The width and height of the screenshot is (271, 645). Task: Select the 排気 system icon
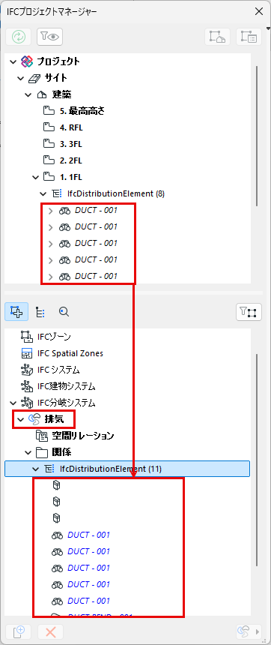(x=34, y=419)
